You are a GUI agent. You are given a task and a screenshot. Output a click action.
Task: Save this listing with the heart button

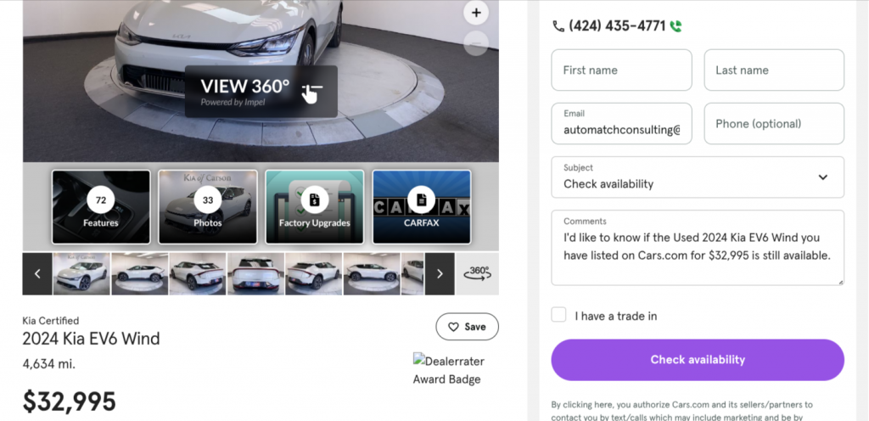point(468,327)
